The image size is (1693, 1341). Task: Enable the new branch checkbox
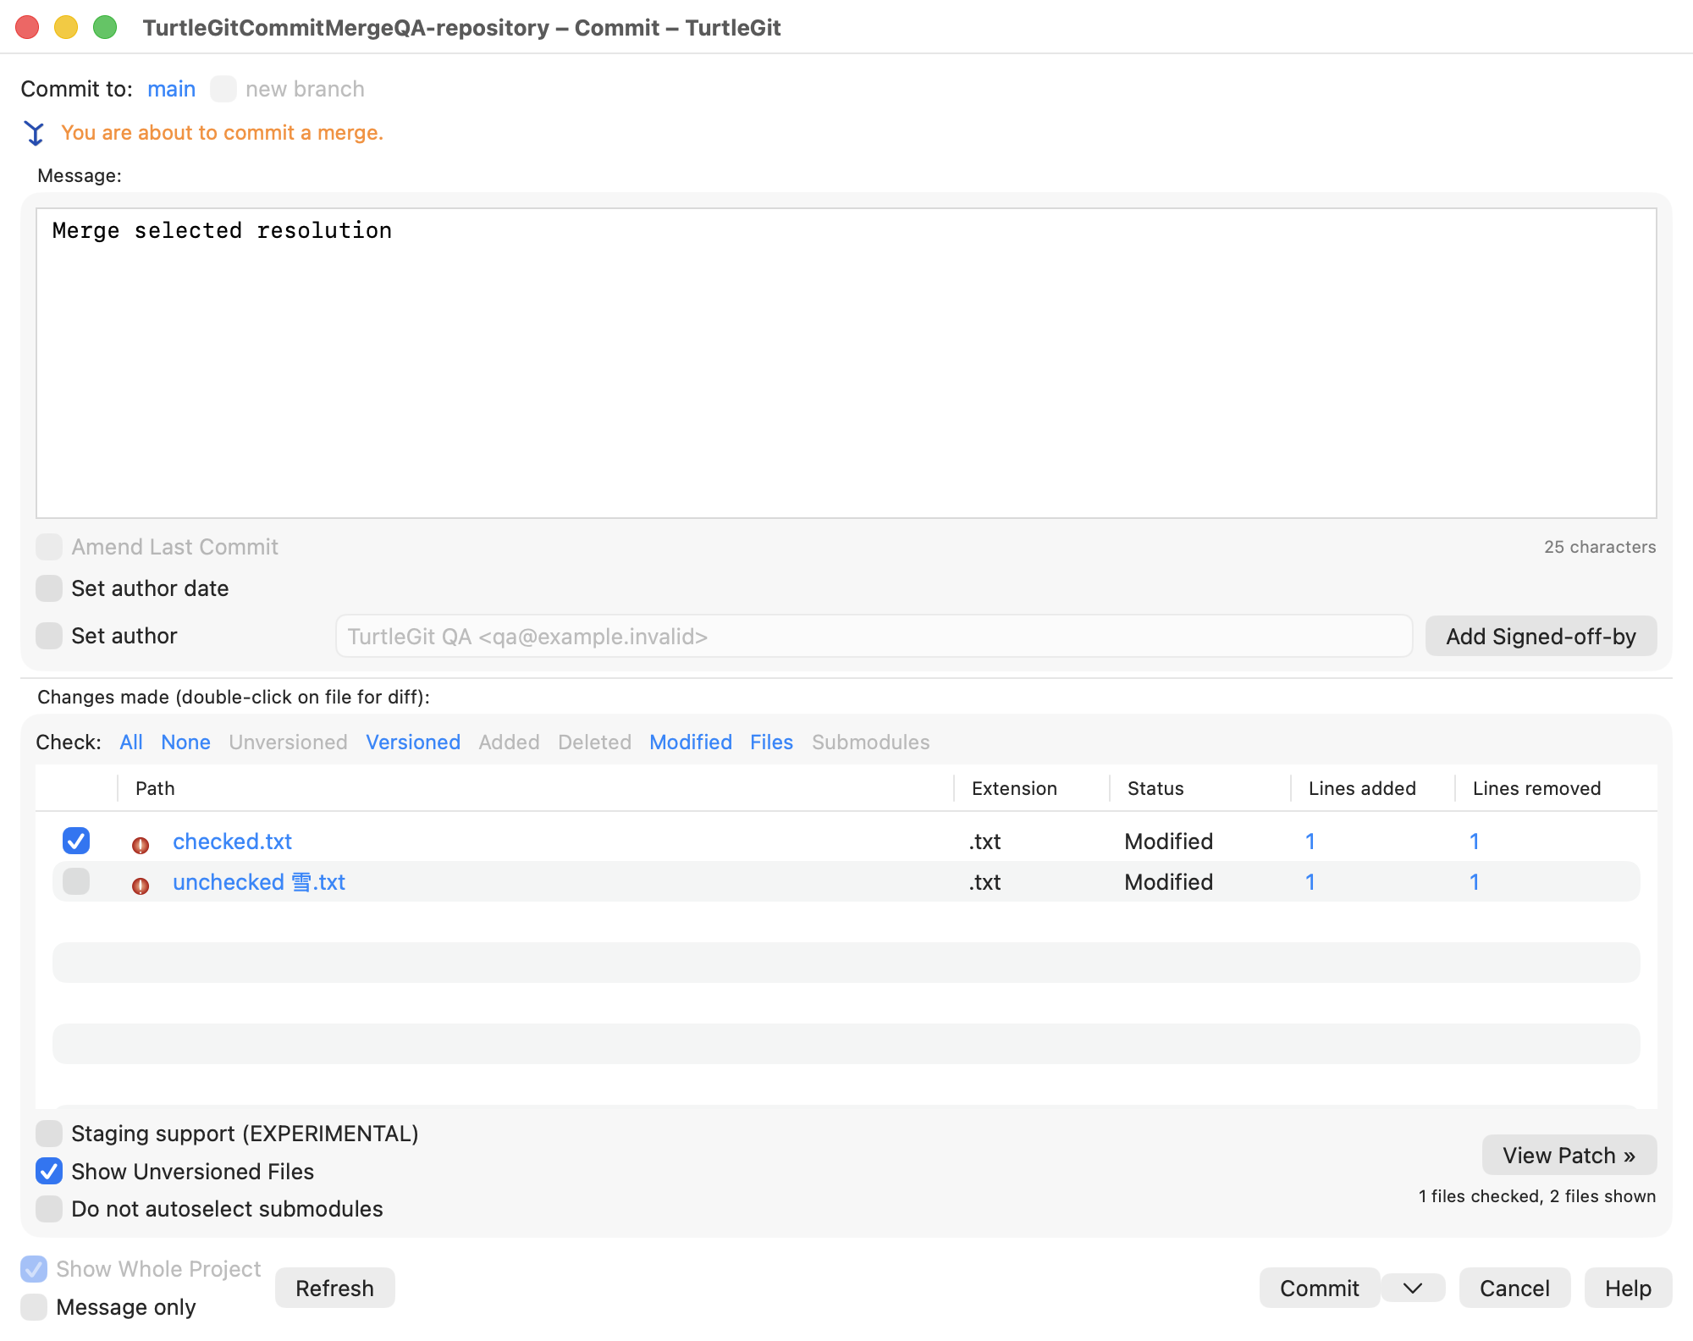223,89
